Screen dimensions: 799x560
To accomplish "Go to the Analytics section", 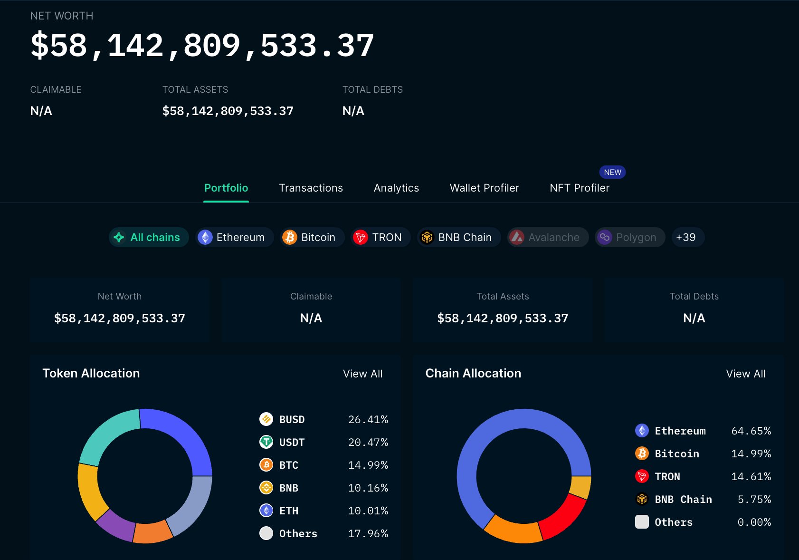I will tap(396, 188).
